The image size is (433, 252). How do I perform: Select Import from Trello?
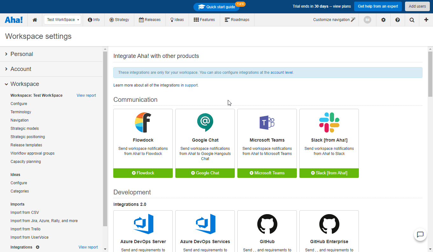click(25, 229)
